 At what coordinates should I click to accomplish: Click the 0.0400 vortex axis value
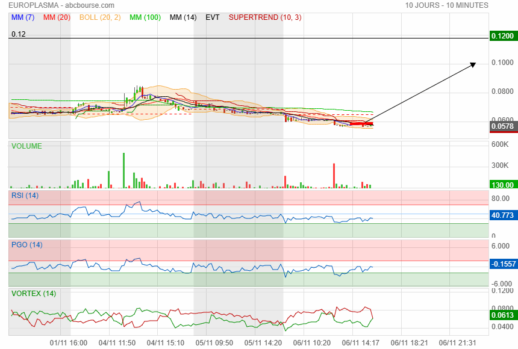502,327
